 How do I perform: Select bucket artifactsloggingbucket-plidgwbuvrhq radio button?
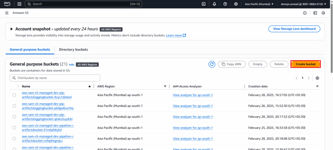(14, 106)
